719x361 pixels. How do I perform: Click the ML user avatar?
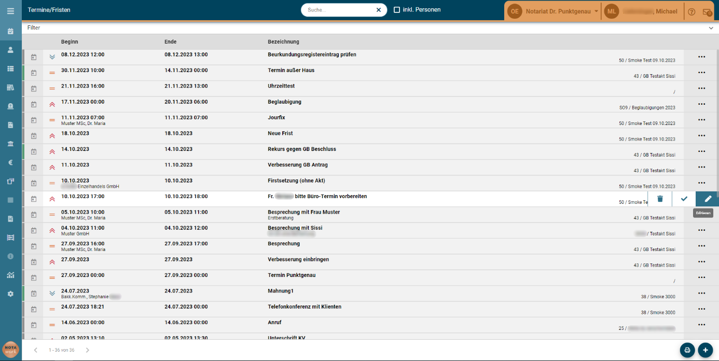612,11
